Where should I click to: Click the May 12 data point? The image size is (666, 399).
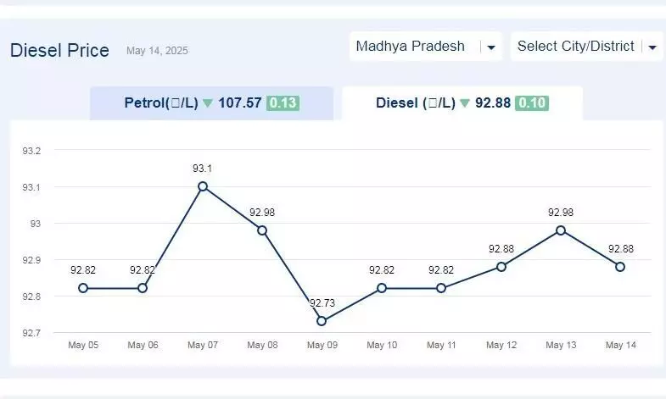point(501,267)
